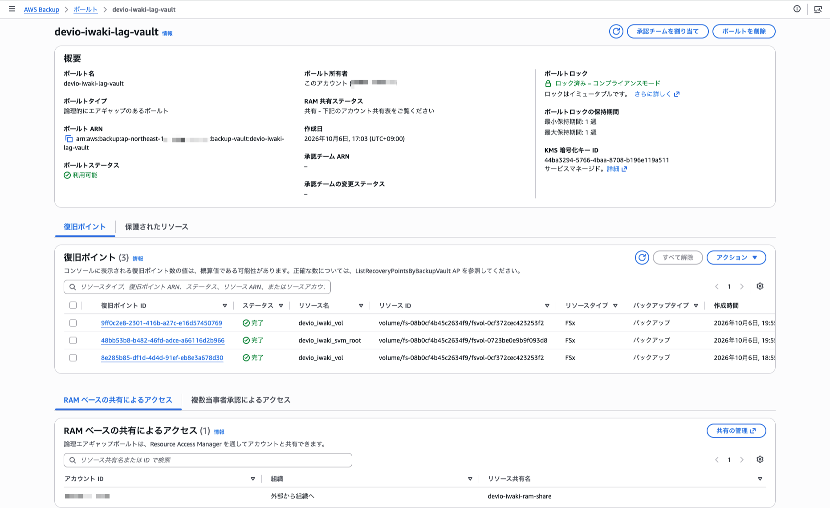Select RAM ベースの共有によるアクセス tab
Viewport: 830px width, 508px height.
[x=118, y=400]
